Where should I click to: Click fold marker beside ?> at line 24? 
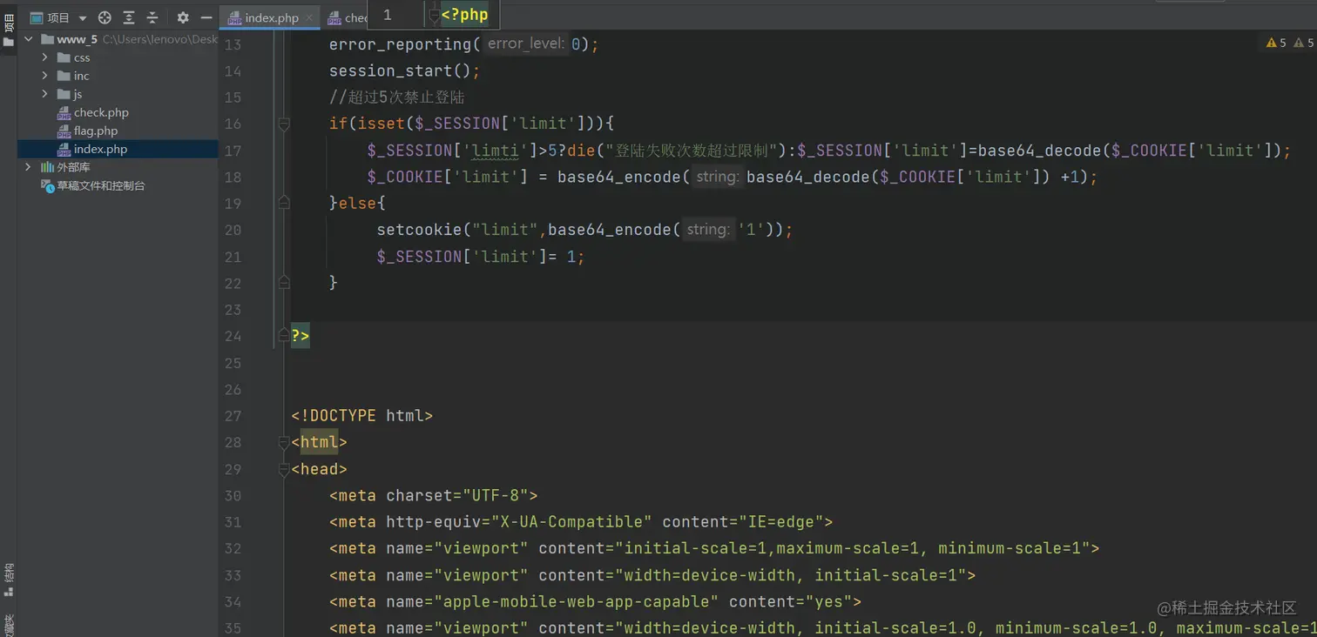coord(283,335)
